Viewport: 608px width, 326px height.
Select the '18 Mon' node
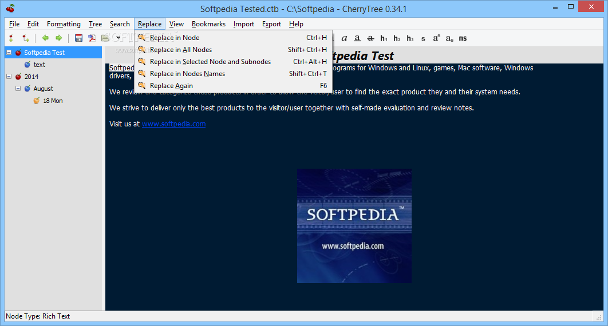[53, 101]
